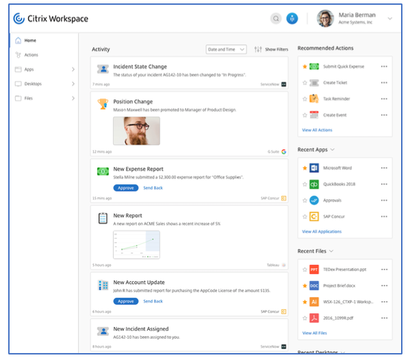Toggle favorite star for Create Ticket
The width and height of the screenshot is (410, 362).
point(305,83)
